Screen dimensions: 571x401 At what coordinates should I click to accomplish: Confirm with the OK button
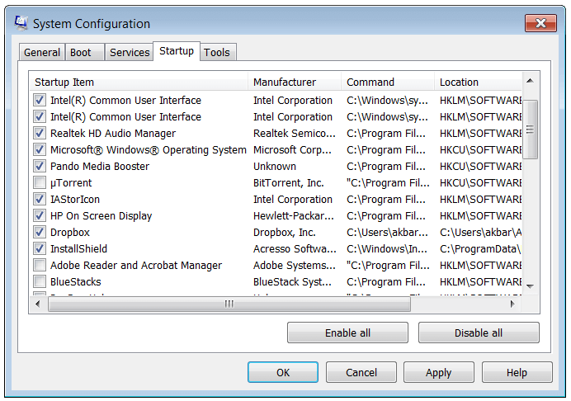(283, 372)
